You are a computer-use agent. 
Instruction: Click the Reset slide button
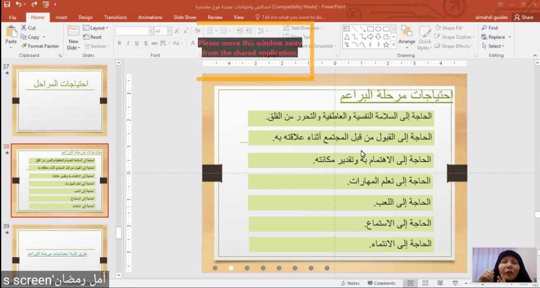click(92, 37)
